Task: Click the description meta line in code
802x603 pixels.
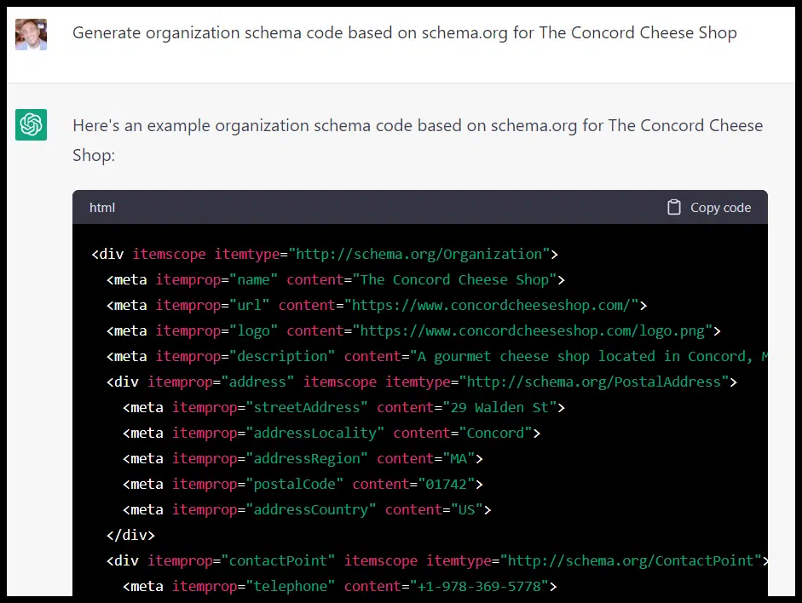Action: pyautogui.click(x=426, y=356)
